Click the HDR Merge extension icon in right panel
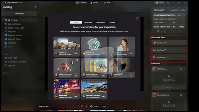Screen dimensions: 199x112 154,69
